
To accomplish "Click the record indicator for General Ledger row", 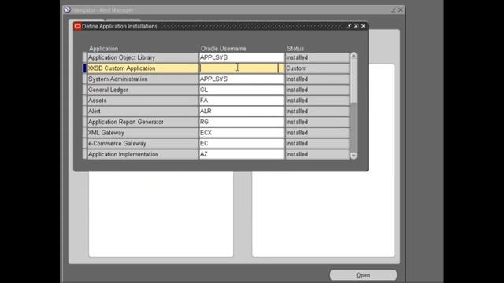I will [x=85, y=90].
